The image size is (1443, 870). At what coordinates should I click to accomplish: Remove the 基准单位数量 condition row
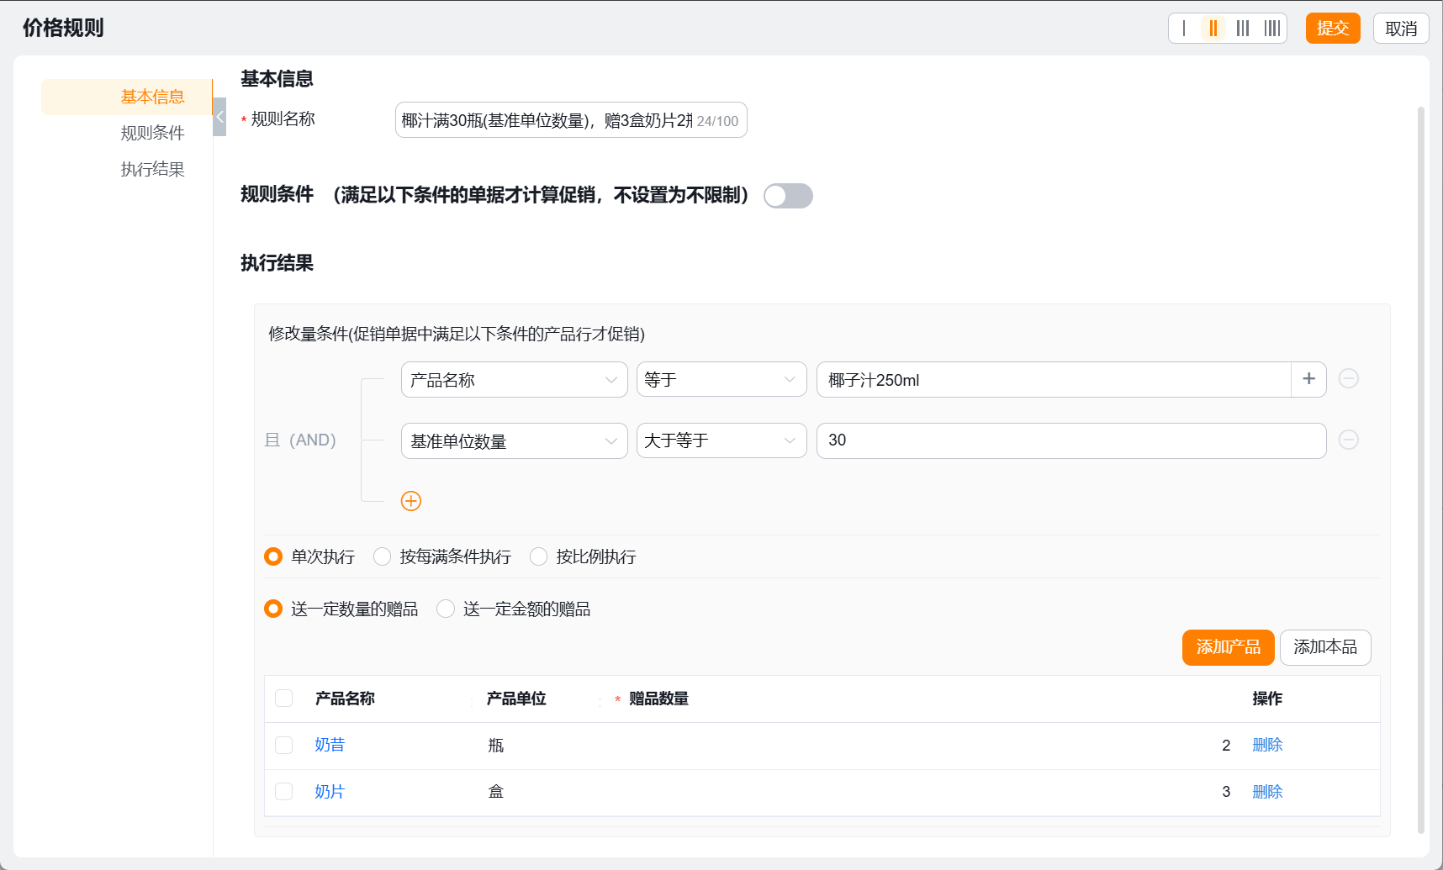(x=1348, y=440)
